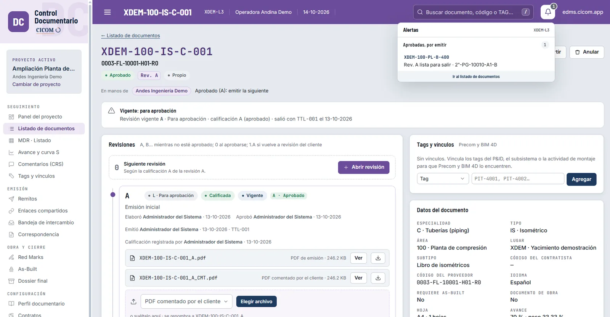This screenshot has height=317, width=610.
Task: Click the Correspondencia document icon
Action: 11,234
